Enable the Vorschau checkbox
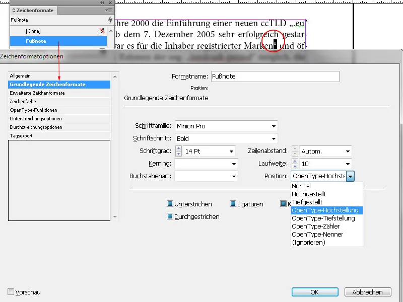The width and height of the screenshot is (403, 302). coord(11,292)
